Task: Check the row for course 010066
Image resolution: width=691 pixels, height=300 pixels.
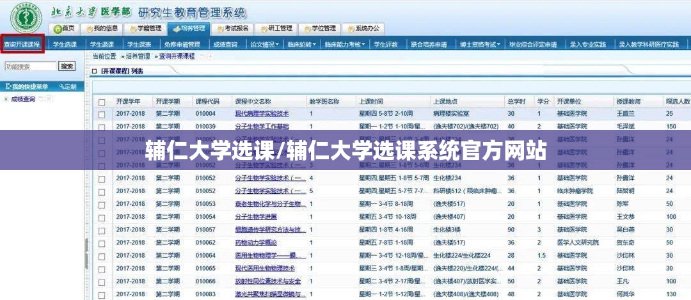Action: coord(102,282)
